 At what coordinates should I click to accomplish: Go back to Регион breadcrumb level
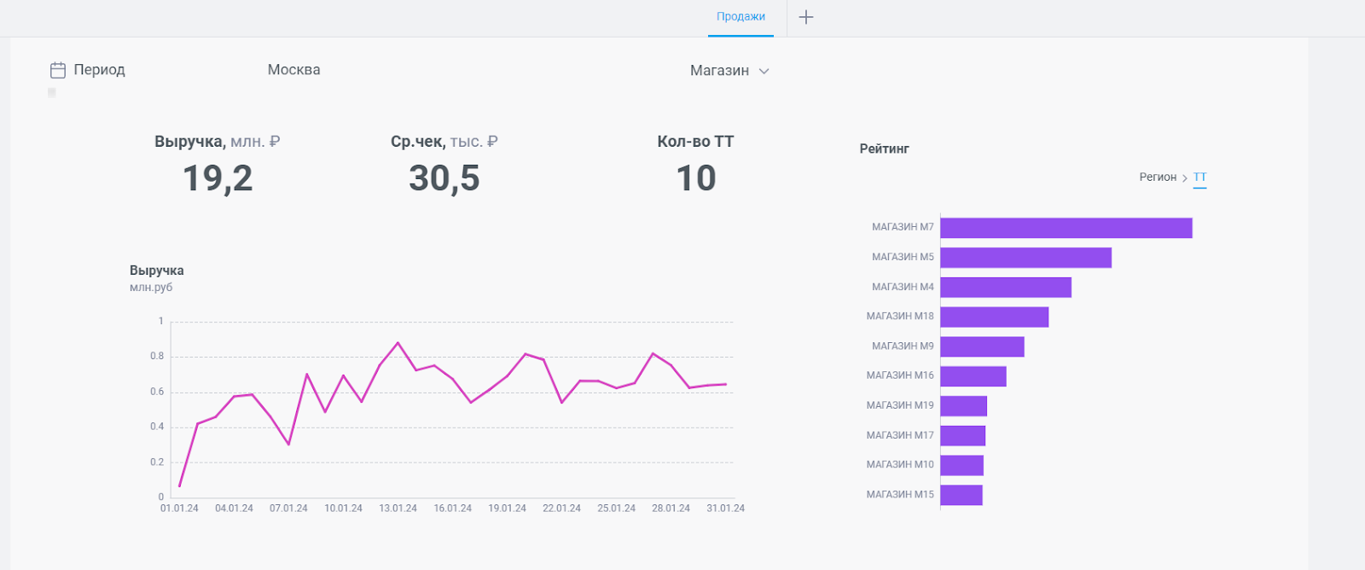(1158, 177)
